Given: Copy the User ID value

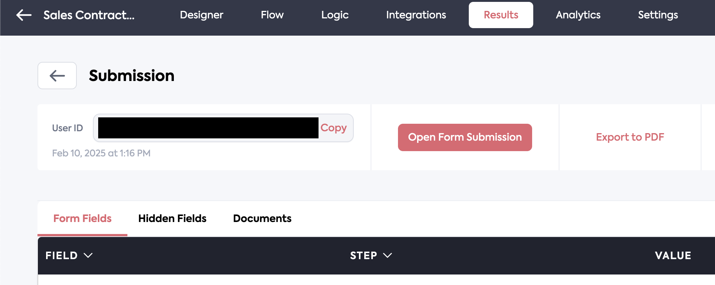Looking at the screenshot, I should click(333, 128).
